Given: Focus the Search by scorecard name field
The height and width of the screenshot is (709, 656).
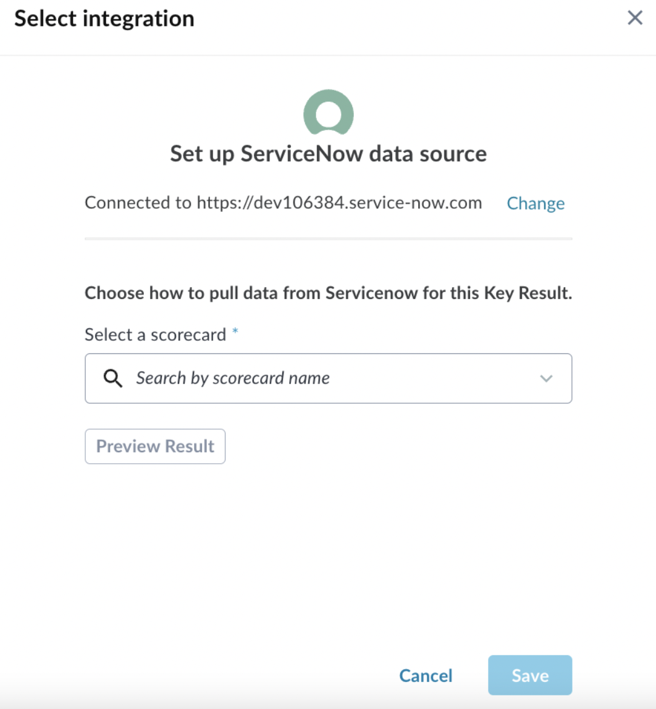Looking at the screenshot, I should (328, 379).
